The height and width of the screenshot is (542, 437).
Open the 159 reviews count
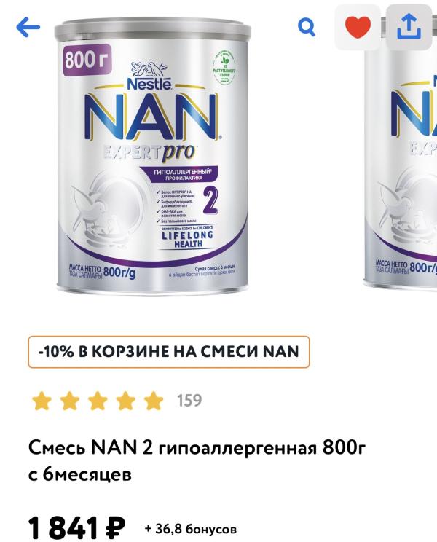[x=189, y=400]
